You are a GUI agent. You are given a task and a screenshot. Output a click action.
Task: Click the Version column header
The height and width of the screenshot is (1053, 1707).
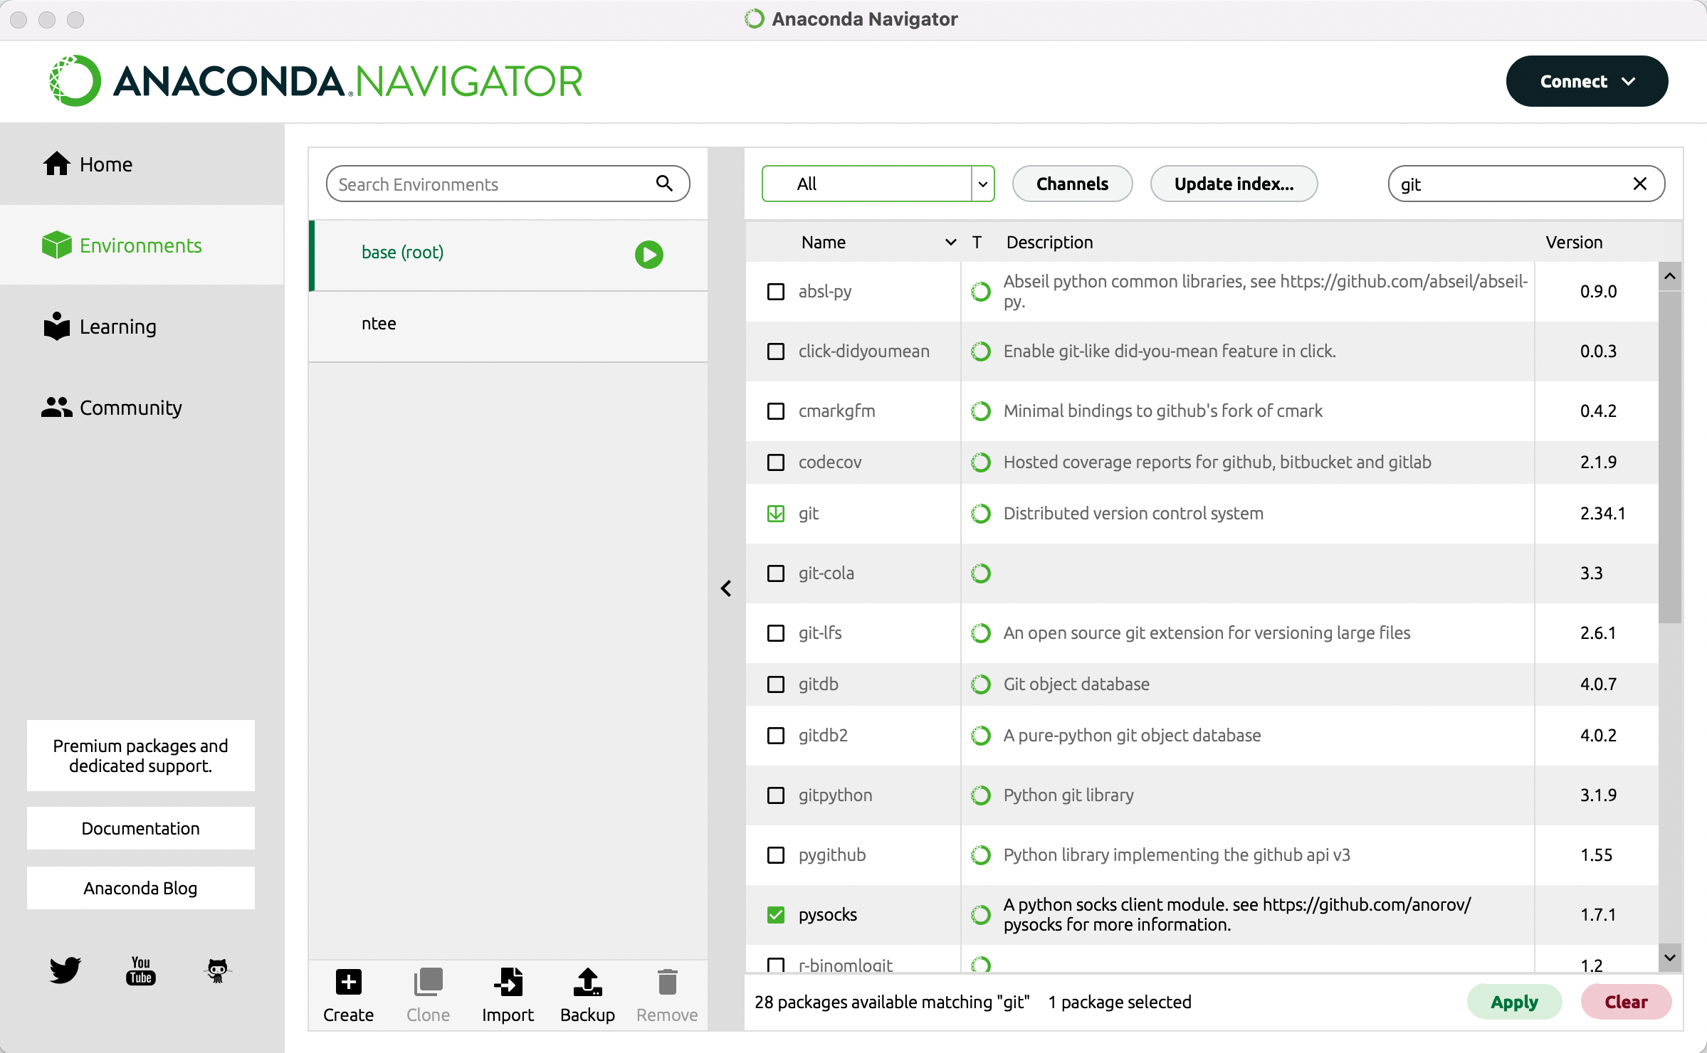(x=1574, y=243)
